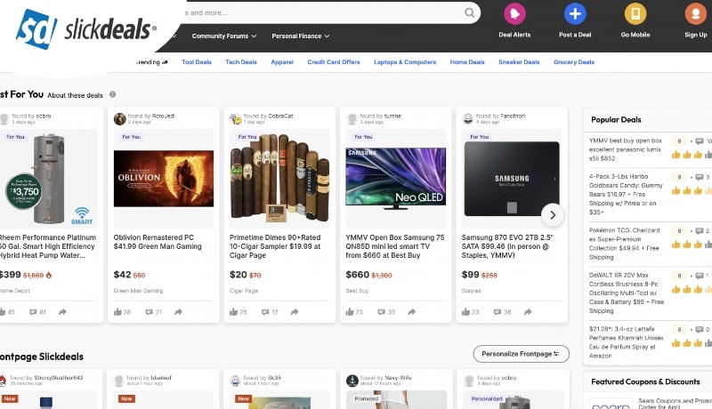
Task: Open Sears Coupons and Promo Codes link
Action: coord(675,404)
